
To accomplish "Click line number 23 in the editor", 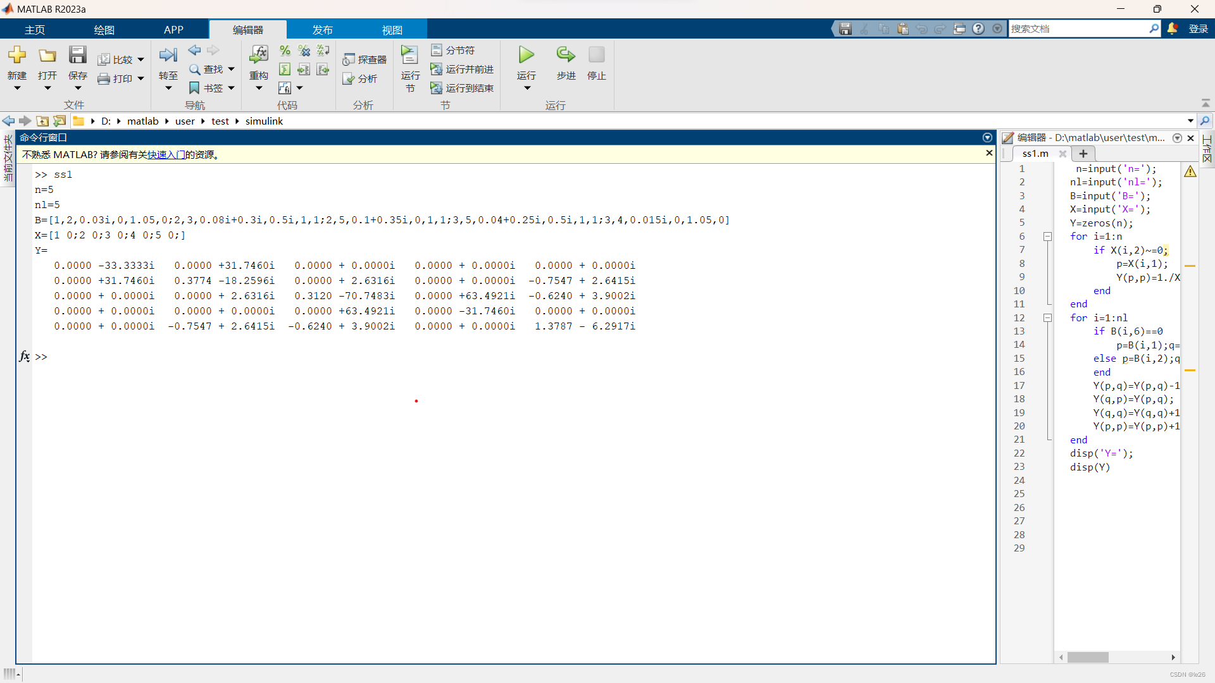I will click(1019, 467).
